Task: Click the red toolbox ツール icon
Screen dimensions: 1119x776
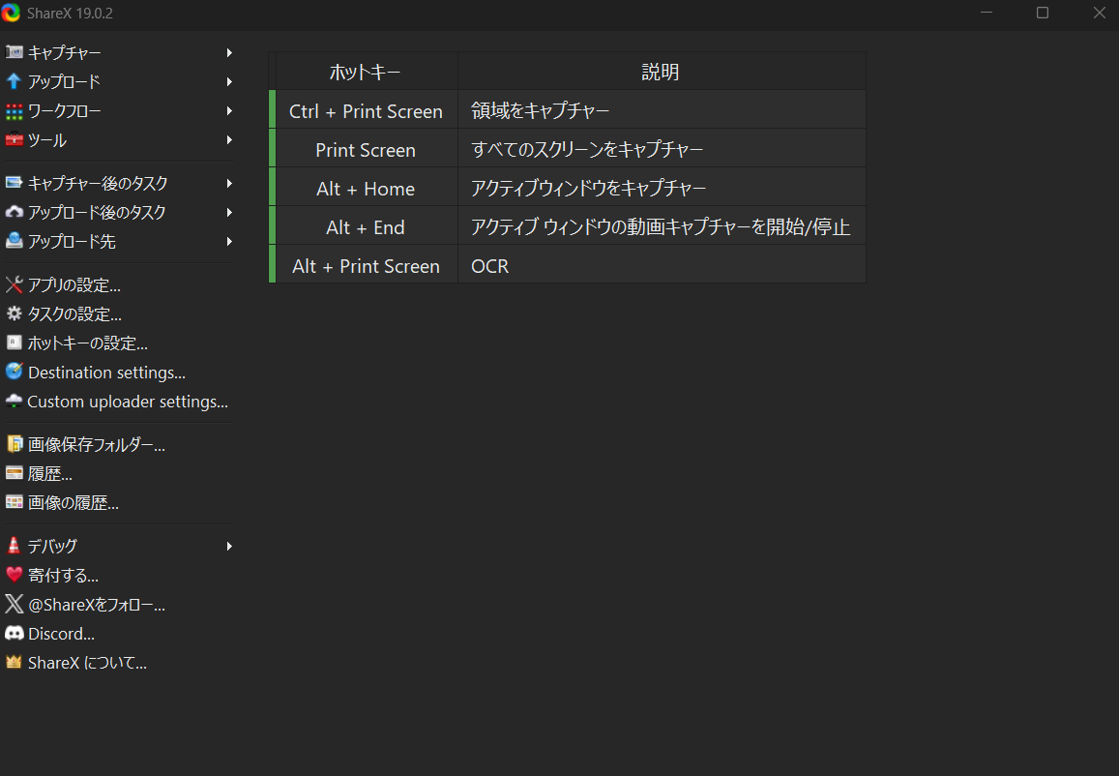Action: click(x=14, y=140)
